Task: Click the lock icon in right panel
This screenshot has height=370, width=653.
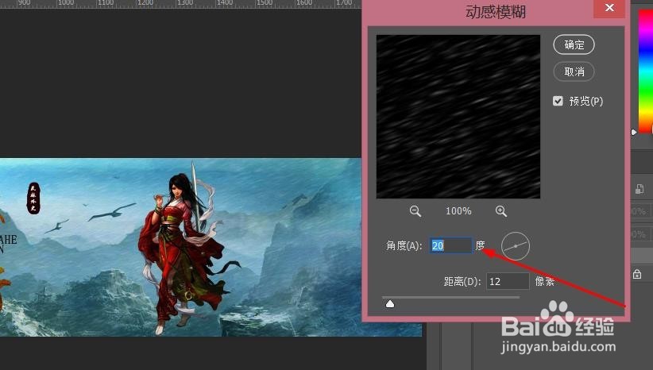Action: tap(637, 274)
